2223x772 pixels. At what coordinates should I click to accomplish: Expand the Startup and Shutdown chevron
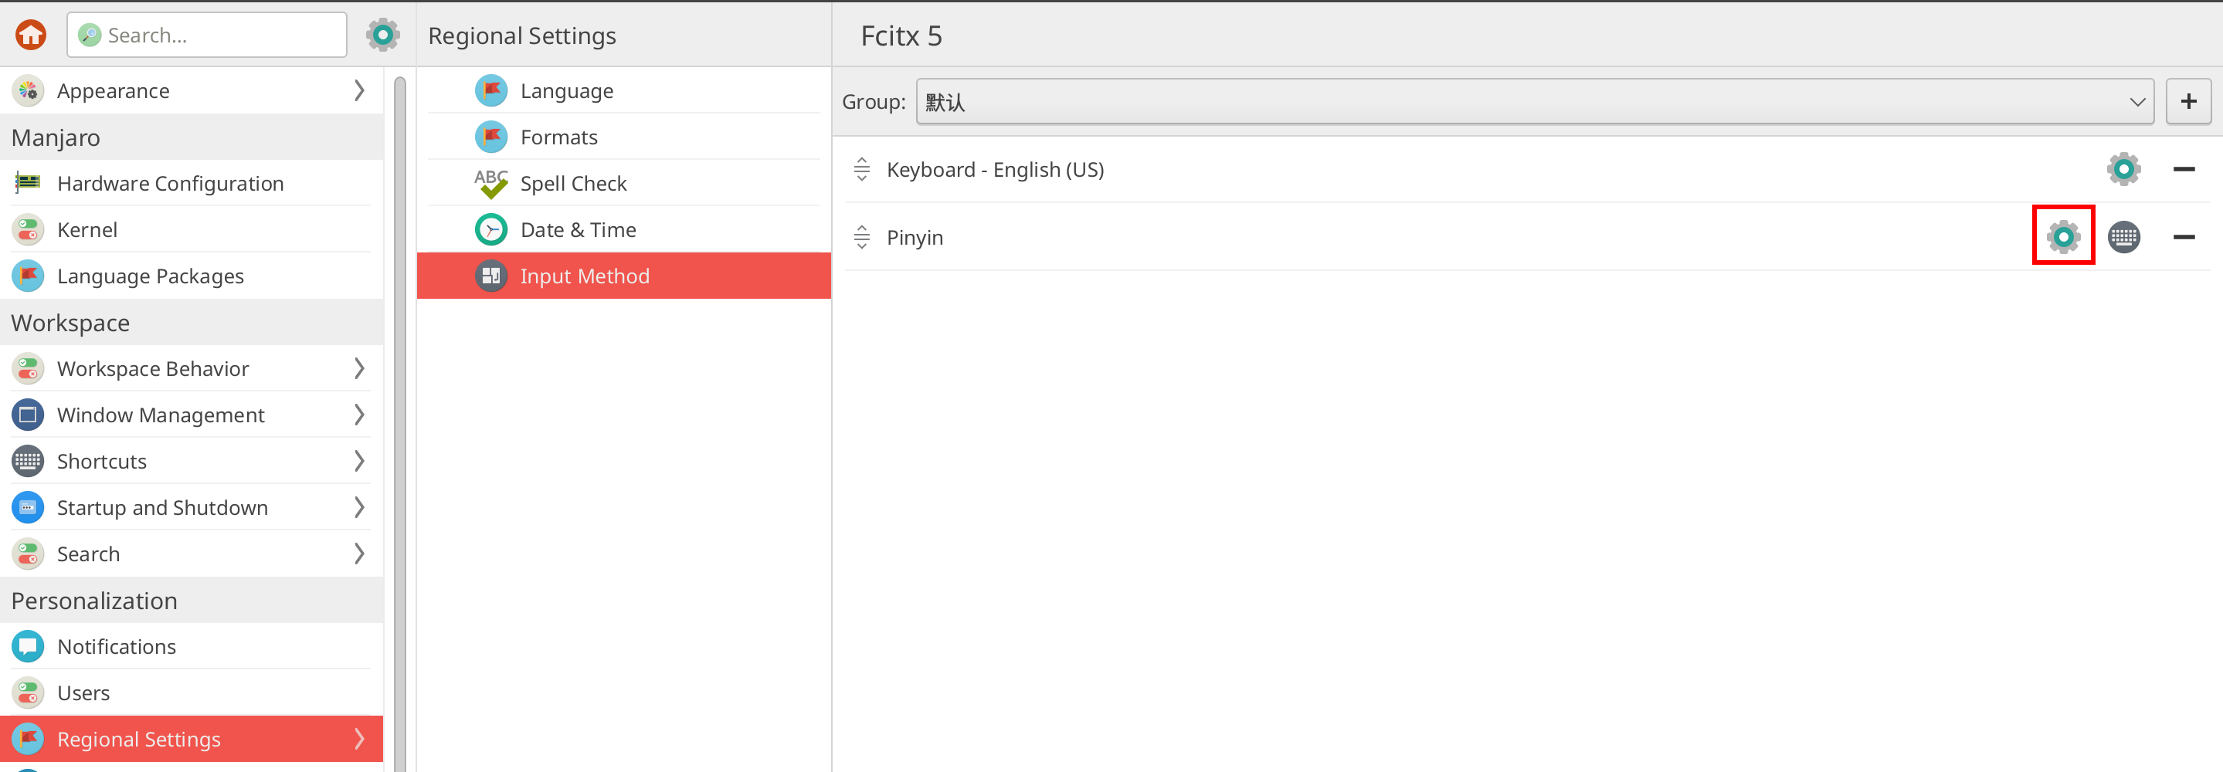(360, 507)
